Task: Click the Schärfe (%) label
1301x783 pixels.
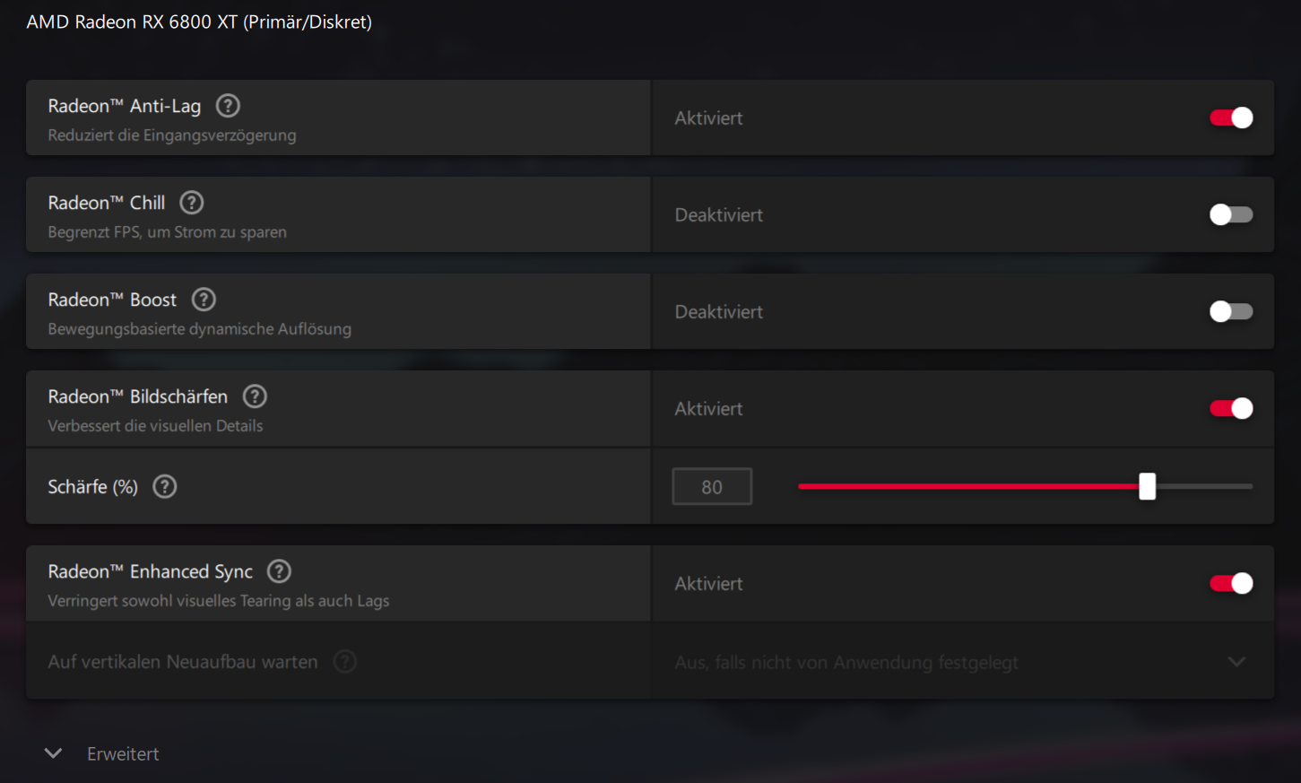Action: pos(93,487)
